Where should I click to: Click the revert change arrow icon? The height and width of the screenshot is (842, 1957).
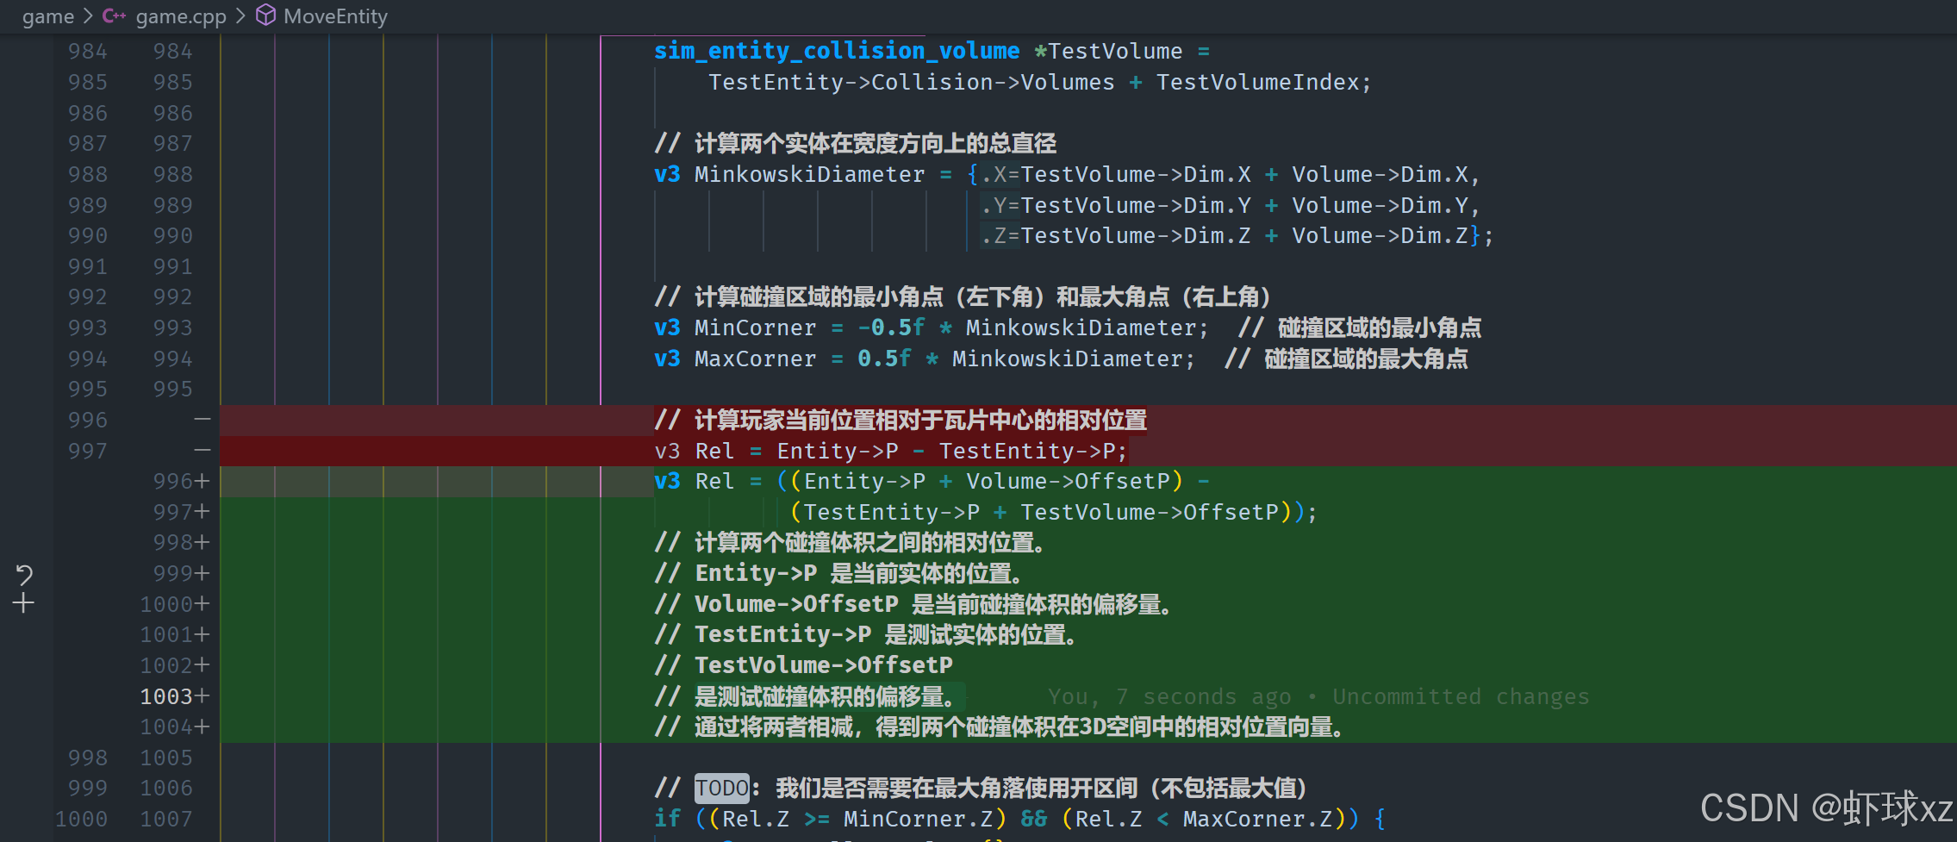point(24,575)
